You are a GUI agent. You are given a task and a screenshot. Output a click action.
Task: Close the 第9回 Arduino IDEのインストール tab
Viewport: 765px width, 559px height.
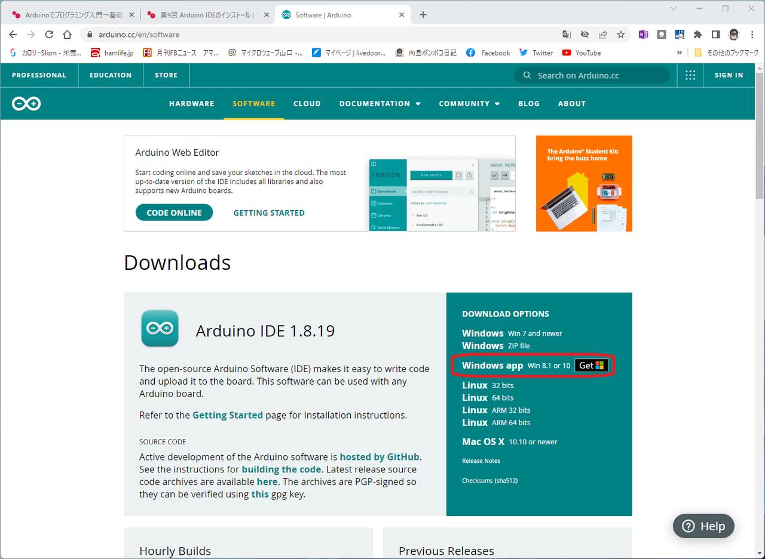(265, 15)
